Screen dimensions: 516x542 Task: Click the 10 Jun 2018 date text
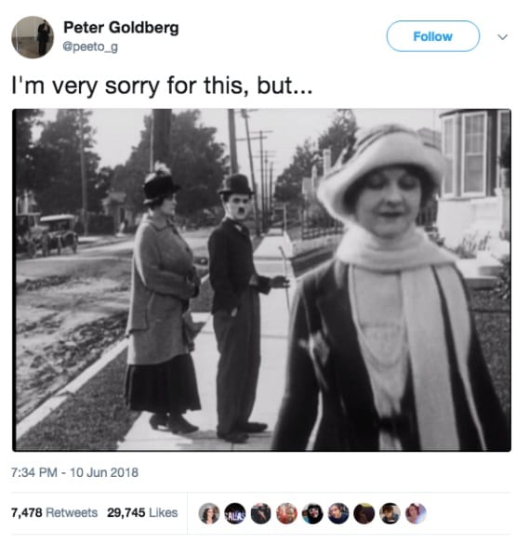pyautogui.click(x=104, y=472)
